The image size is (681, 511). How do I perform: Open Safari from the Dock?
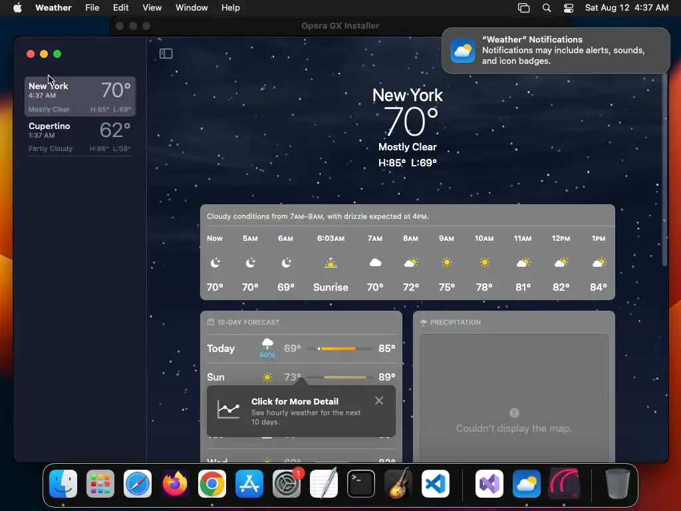pos(138,484)
